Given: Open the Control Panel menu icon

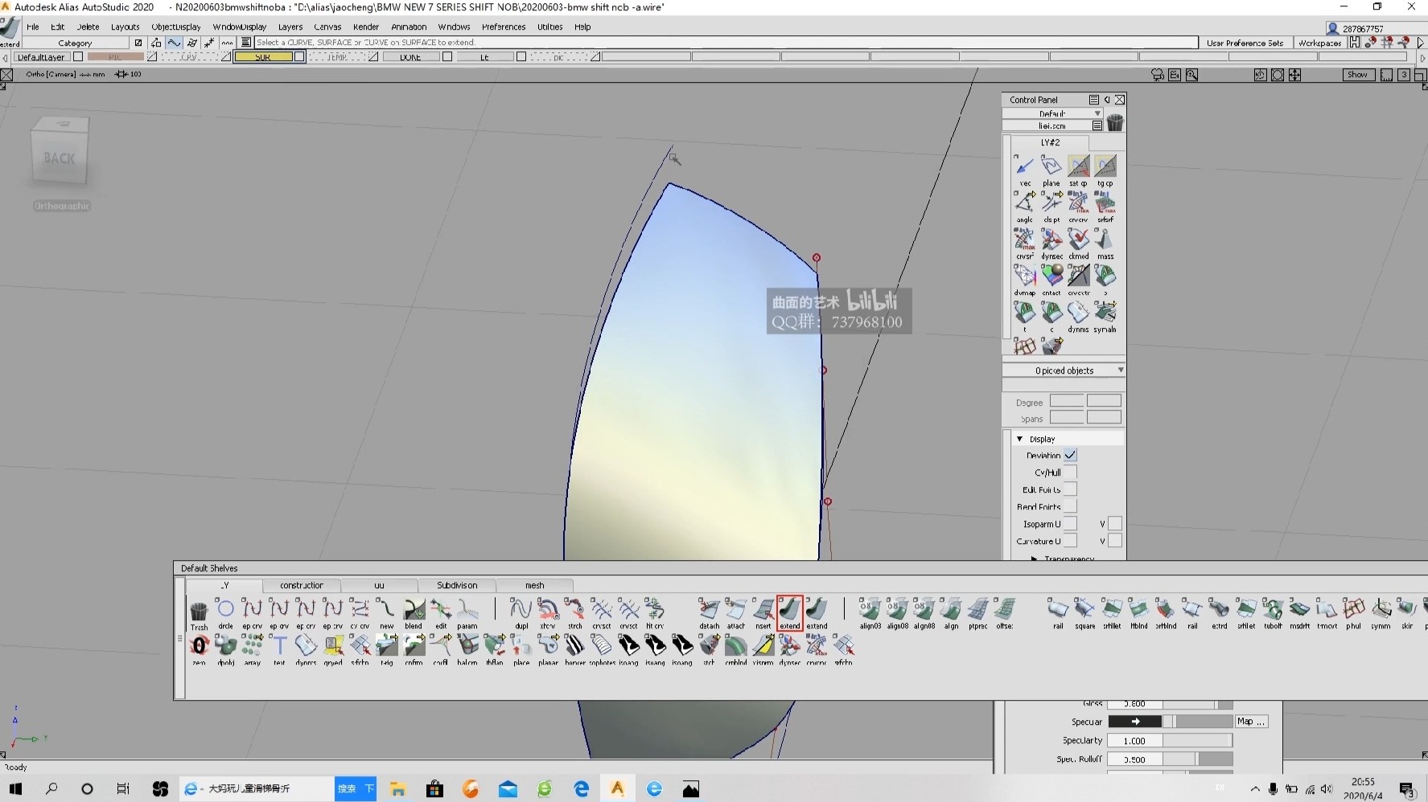Looking at the screenshot, I should (x=1093, y=100).
